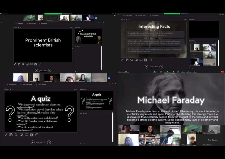Image resolution: width=225 pixels, height=159 pixels.
Task: Click Show Taskbar in slide 1 window
Action: coord(19,23)
